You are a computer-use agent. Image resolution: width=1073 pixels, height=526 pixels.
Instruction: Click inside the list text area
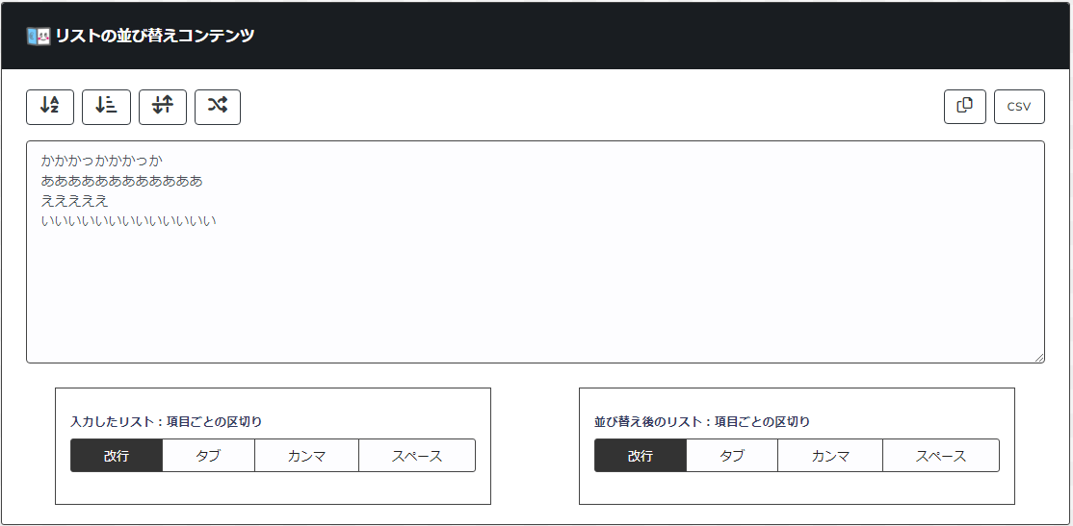[536, 252]
